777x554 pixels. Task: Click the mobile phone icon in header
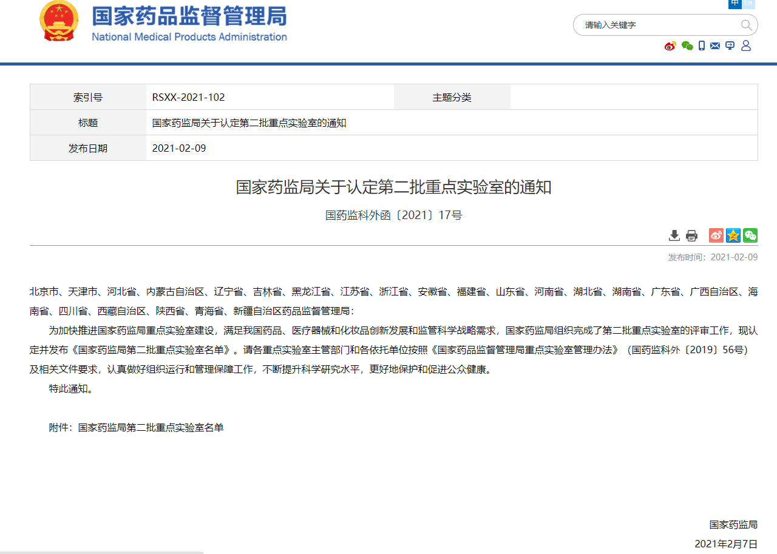(x=702, y=46)
